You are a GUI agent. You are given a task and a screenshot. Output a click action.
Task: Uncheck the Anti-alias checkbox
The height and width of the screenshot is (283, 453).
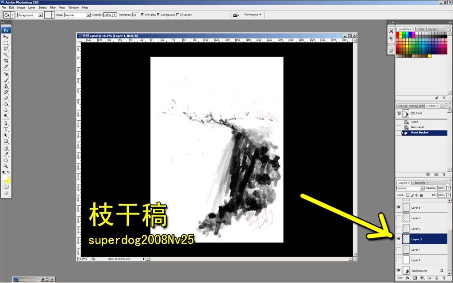[142, 15]
